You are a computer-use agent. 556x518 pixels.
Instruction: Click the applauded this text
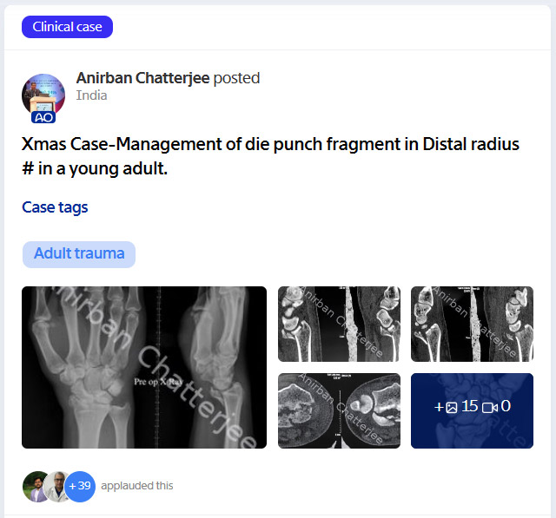pos(137,486)
